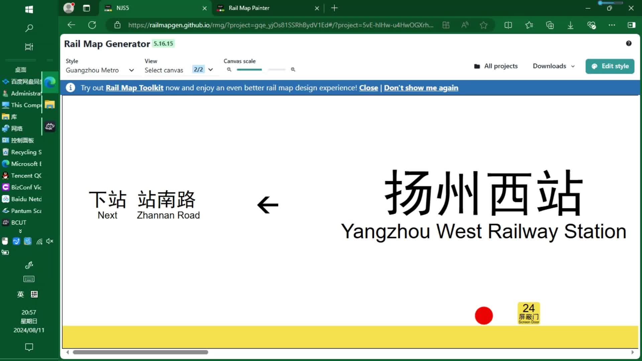Expand the Downloads dropdown in the app header
The image size is (642, 361).
(553, 66)
